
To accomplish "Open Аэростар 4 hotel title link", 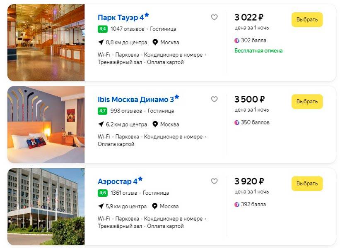I will 117,181.
